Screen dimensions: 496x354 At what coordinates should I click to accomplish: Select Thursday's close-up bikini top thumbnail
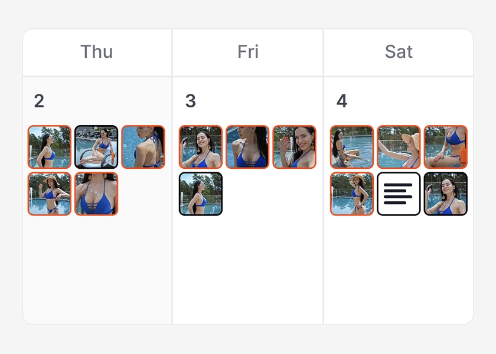click(x=96, y=194)
